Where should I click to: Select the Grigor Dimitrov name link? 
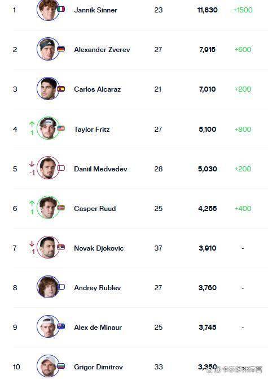point(98,367)
